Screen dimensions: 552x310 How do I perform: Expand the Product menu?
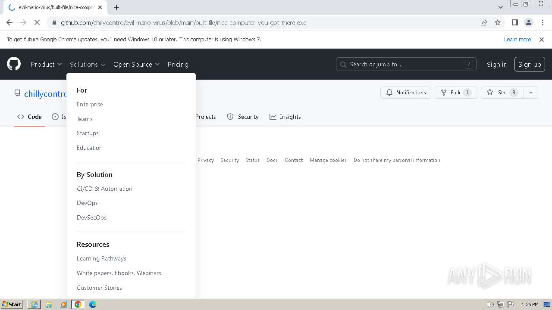46,64
